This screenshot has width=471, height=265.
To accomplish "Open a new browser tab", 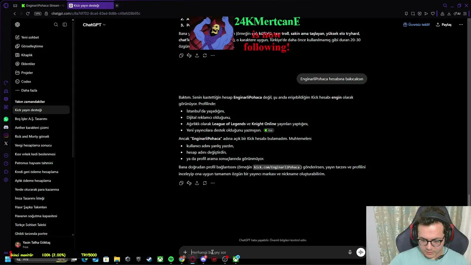I will tap(117, 6).
